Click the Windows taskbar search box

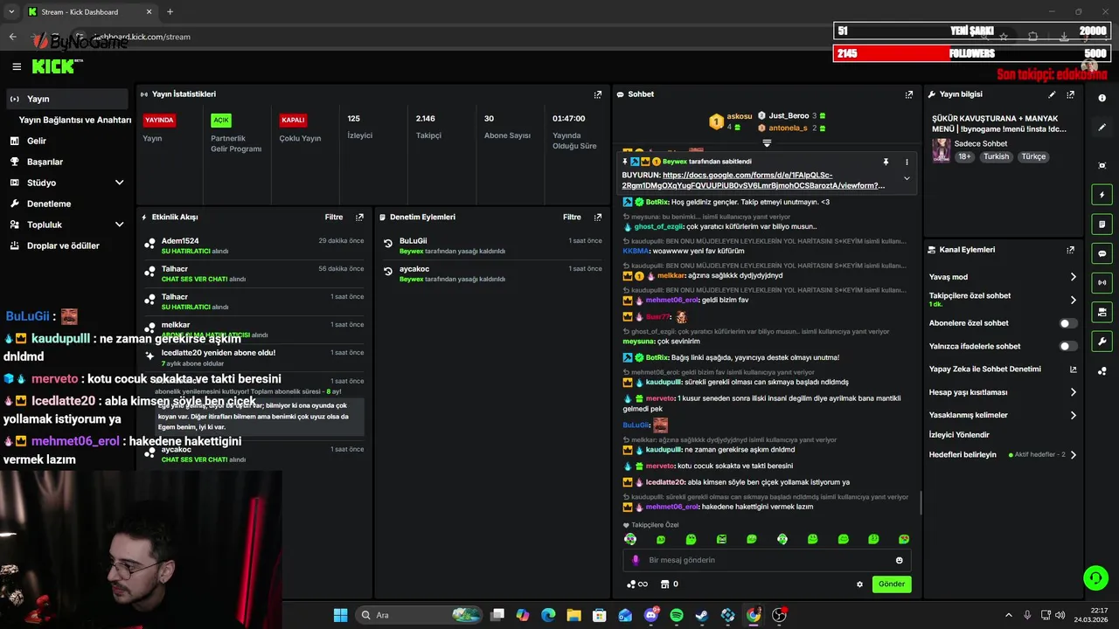[420, 615]
